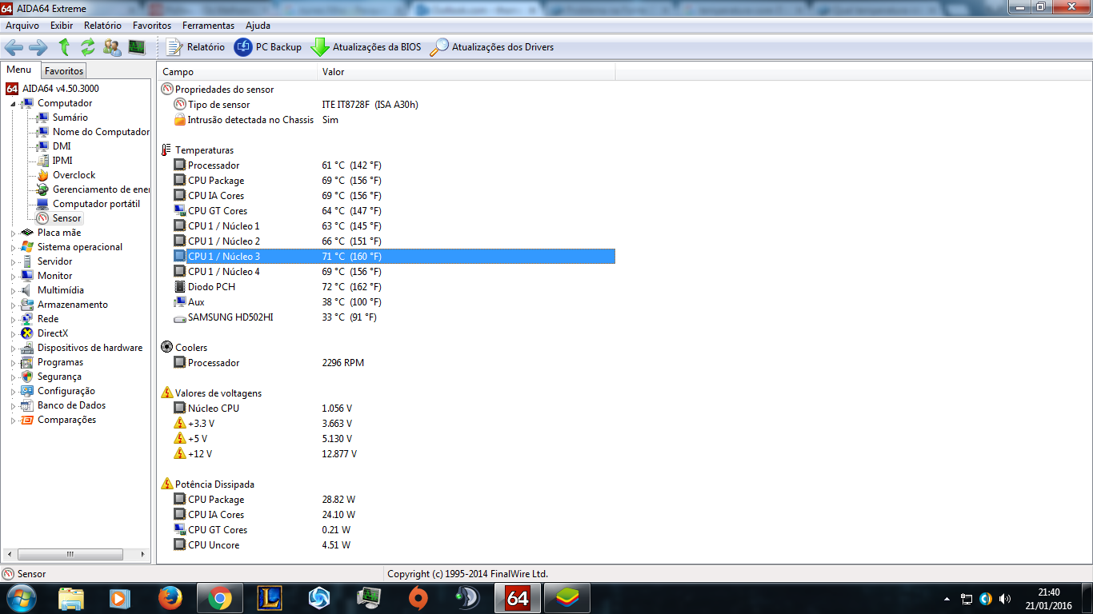1093x614 pixels.
Task: Expand the Rede tree node
Action: coord(13,319)
